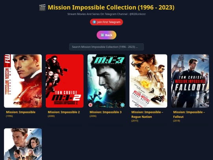Focus the Search Mission Impossible Collection field

(x=106, y=47)
